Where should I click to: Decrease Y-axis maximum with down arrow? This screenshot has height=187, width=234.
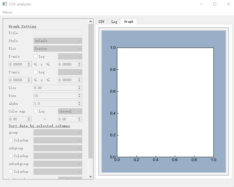[x=80, y=81]
